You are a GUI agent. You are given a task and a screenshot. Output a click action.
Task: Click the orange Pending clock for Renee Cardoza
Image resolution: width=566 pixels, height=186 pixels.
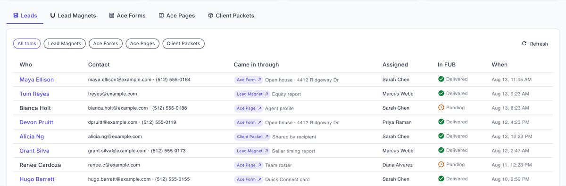coord(441,164)
